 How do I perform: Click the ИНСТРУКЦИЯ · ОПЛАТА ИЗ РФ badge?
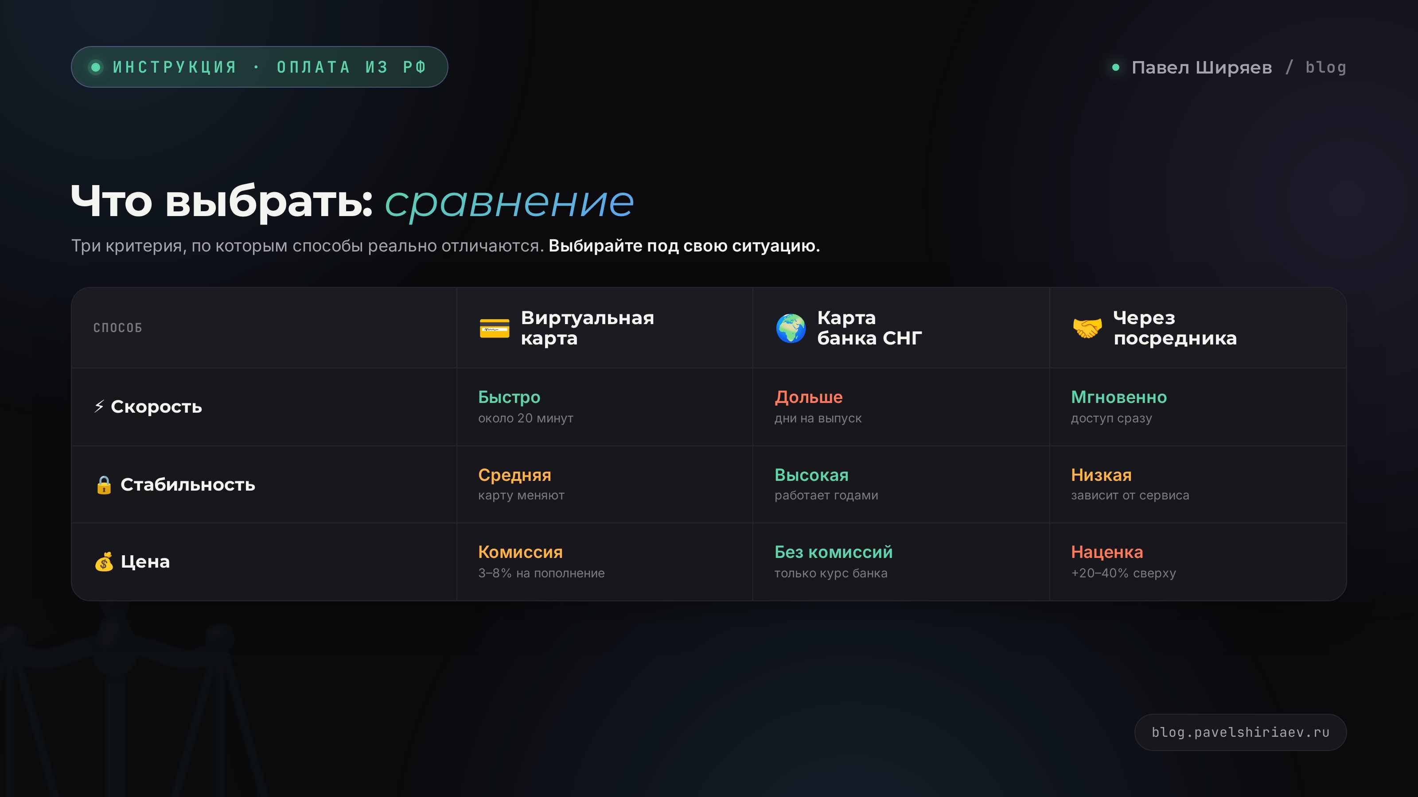coord(259,67)
